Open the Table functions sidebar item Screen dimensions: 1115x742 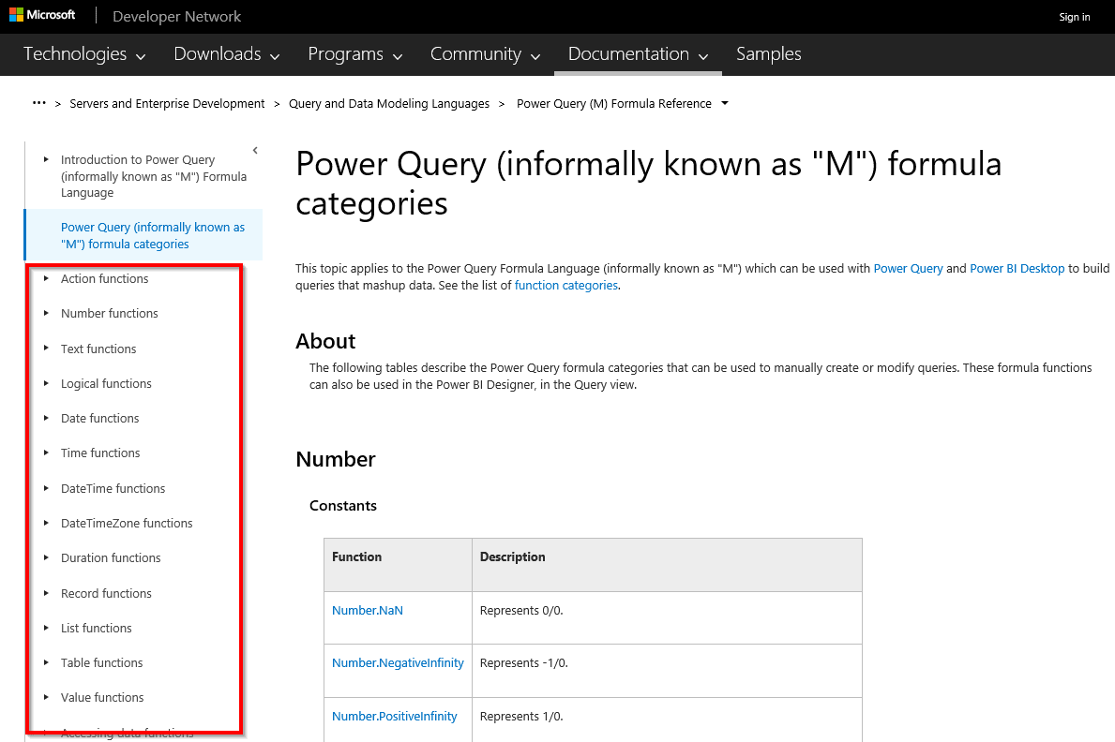pos(101,662)
